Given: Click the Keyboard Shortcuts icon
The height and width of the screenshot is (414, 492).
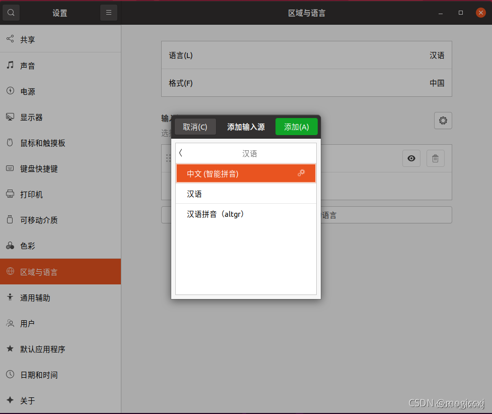Looking at the screenshot, I should tap(10, 168).
